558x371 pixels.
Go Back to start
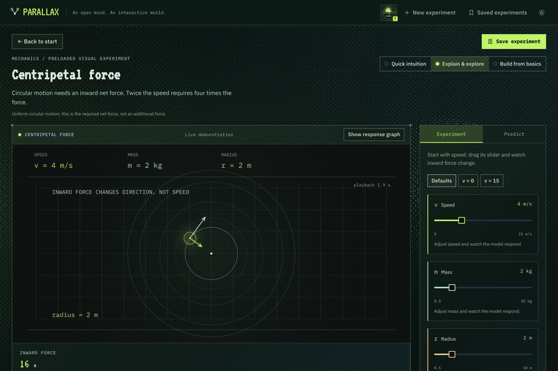coord(37,41)
